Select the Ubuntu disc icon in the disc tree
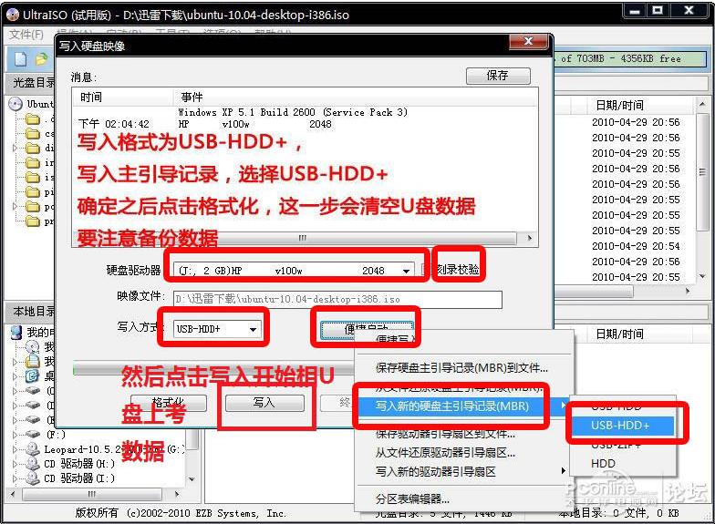Viewport: 715px width, 524px height. pyautogui.click(x=16, y=104)
